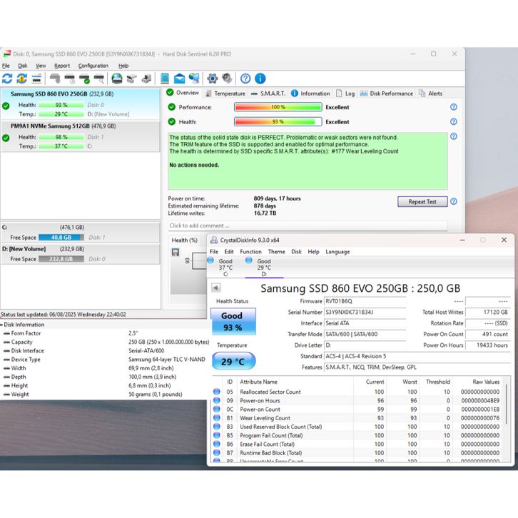Click the globe icon in toolbar
The image size is (518, 518).
click(x=117, y=78)
